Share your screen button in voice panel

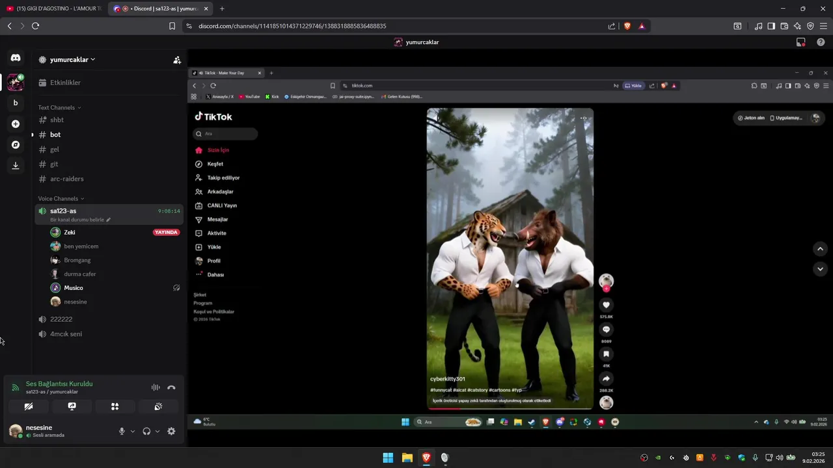pos(72,406)
